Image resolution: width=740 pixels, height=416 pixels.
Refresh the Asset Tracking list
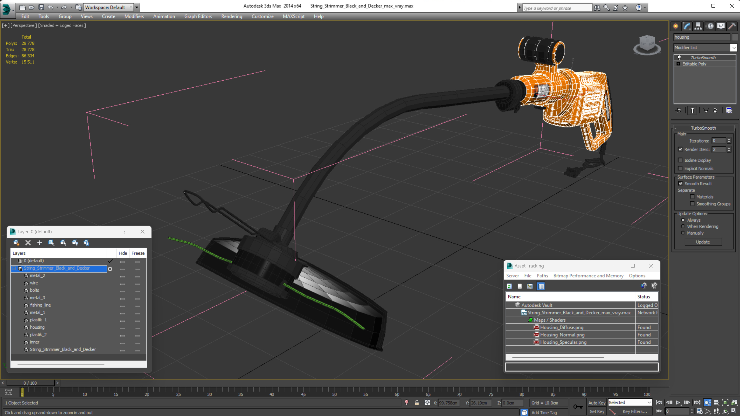[x=509, y=286]
